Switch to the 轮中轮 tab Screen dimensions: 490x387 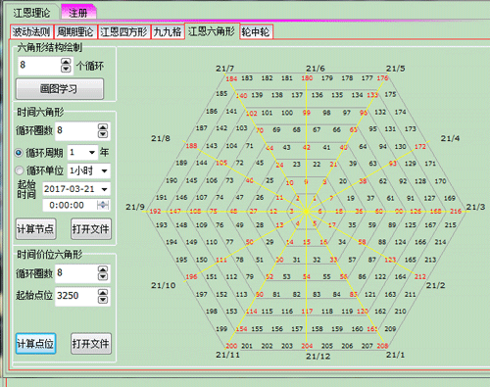(256, 32)
